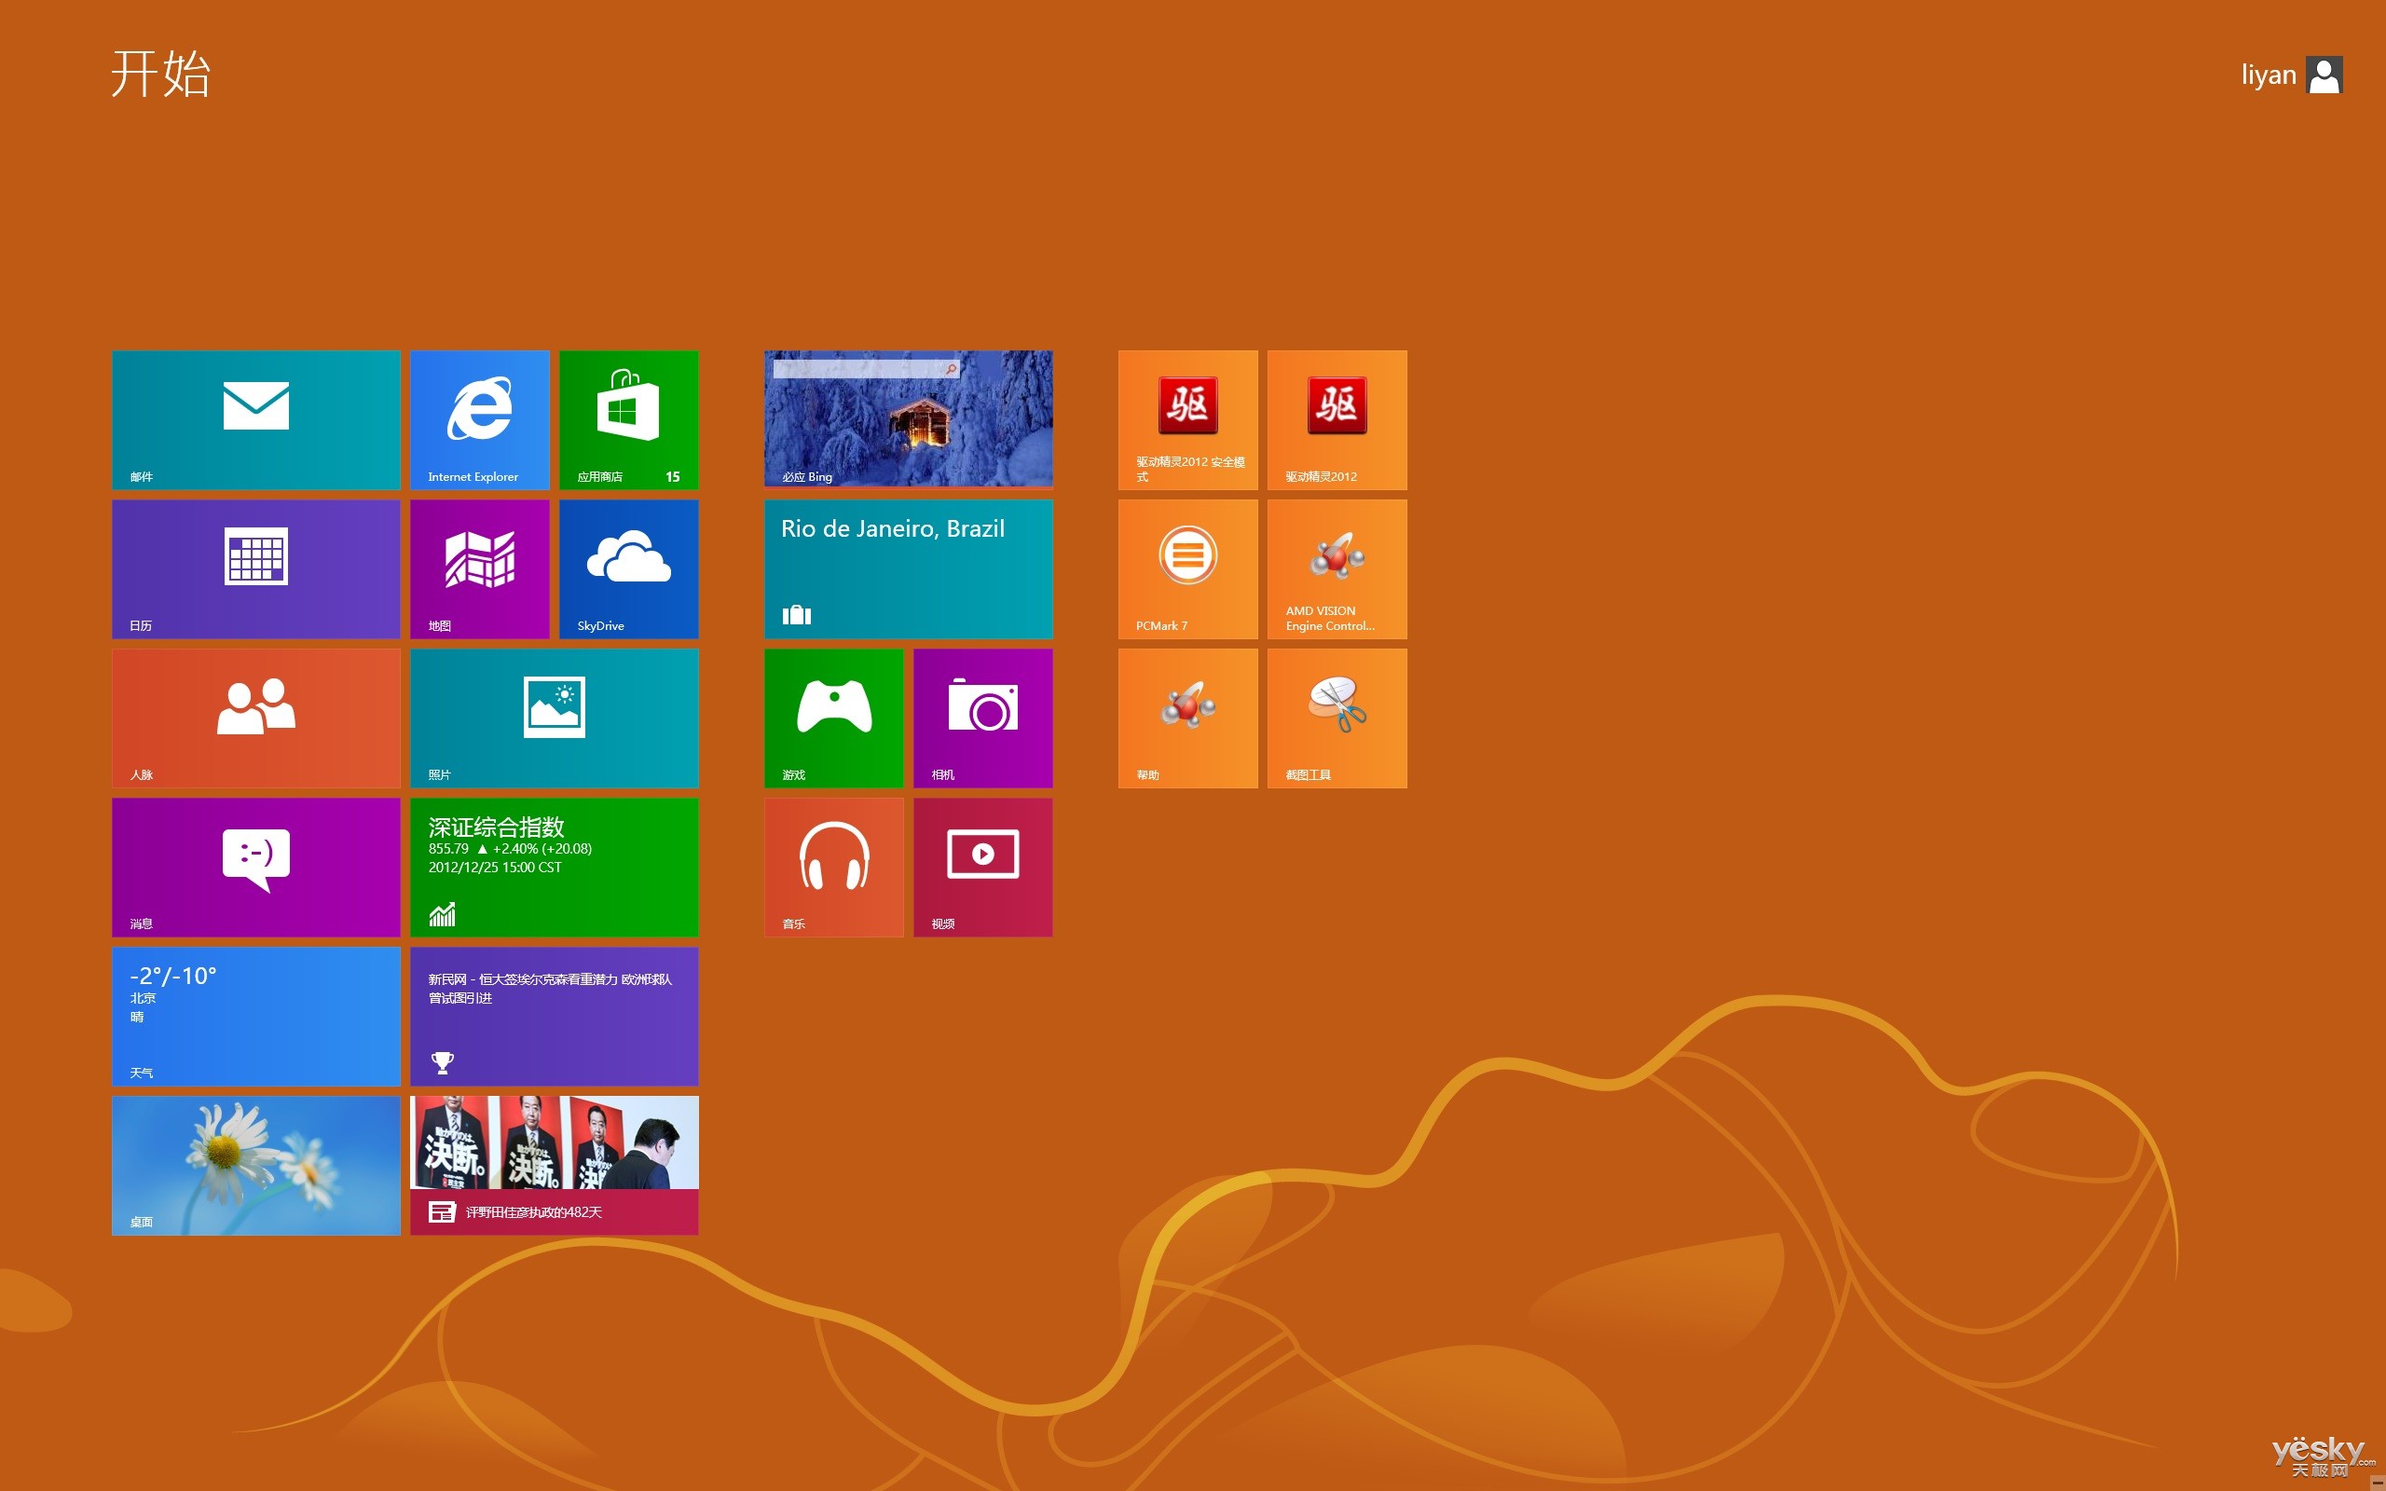Open the 桌面 (Desktop) tile
This screenshot has width=2386, height=1491.
coord(255,1164)
